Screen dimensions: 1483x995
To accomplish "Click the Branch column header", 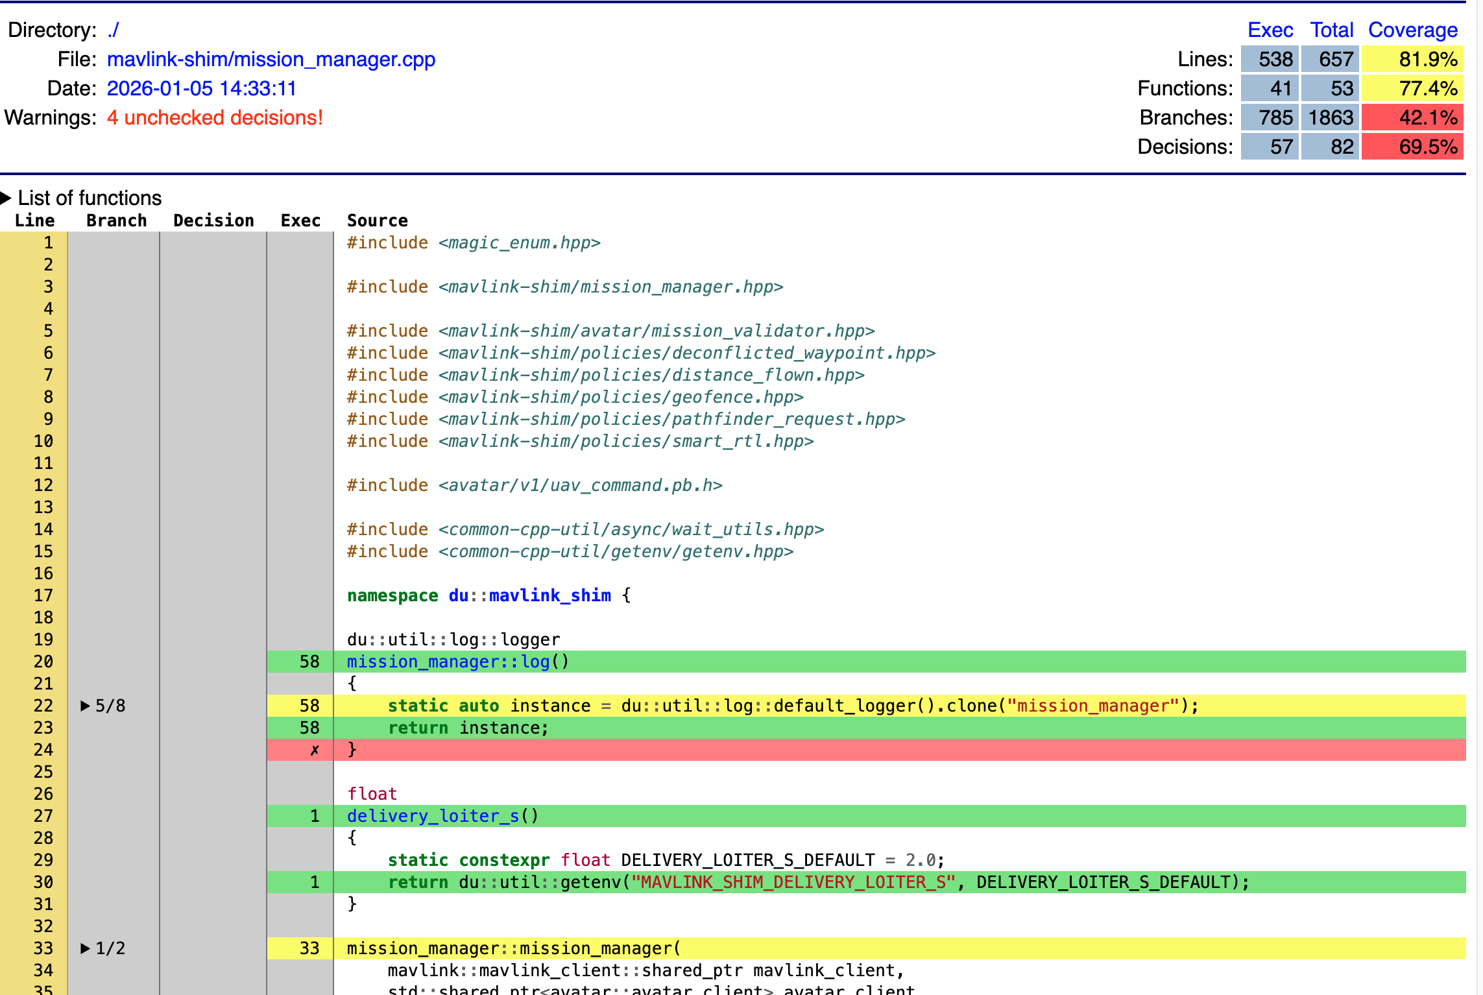I will point(117,221).
